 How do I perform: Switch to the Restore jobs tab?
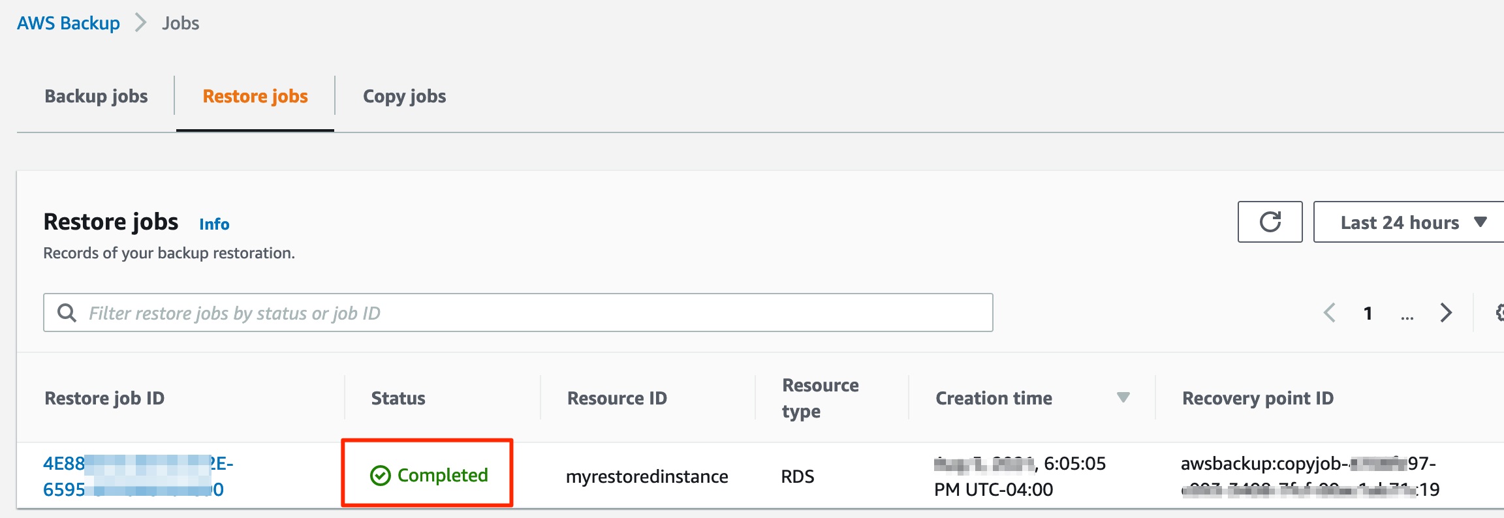255,96
